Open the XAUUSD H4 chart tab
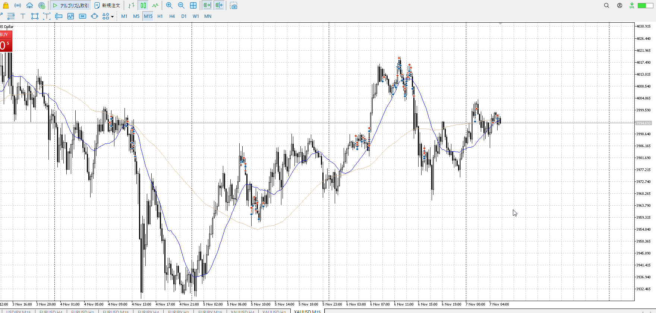Screen dimensions: 656x313 pos(242,311)
